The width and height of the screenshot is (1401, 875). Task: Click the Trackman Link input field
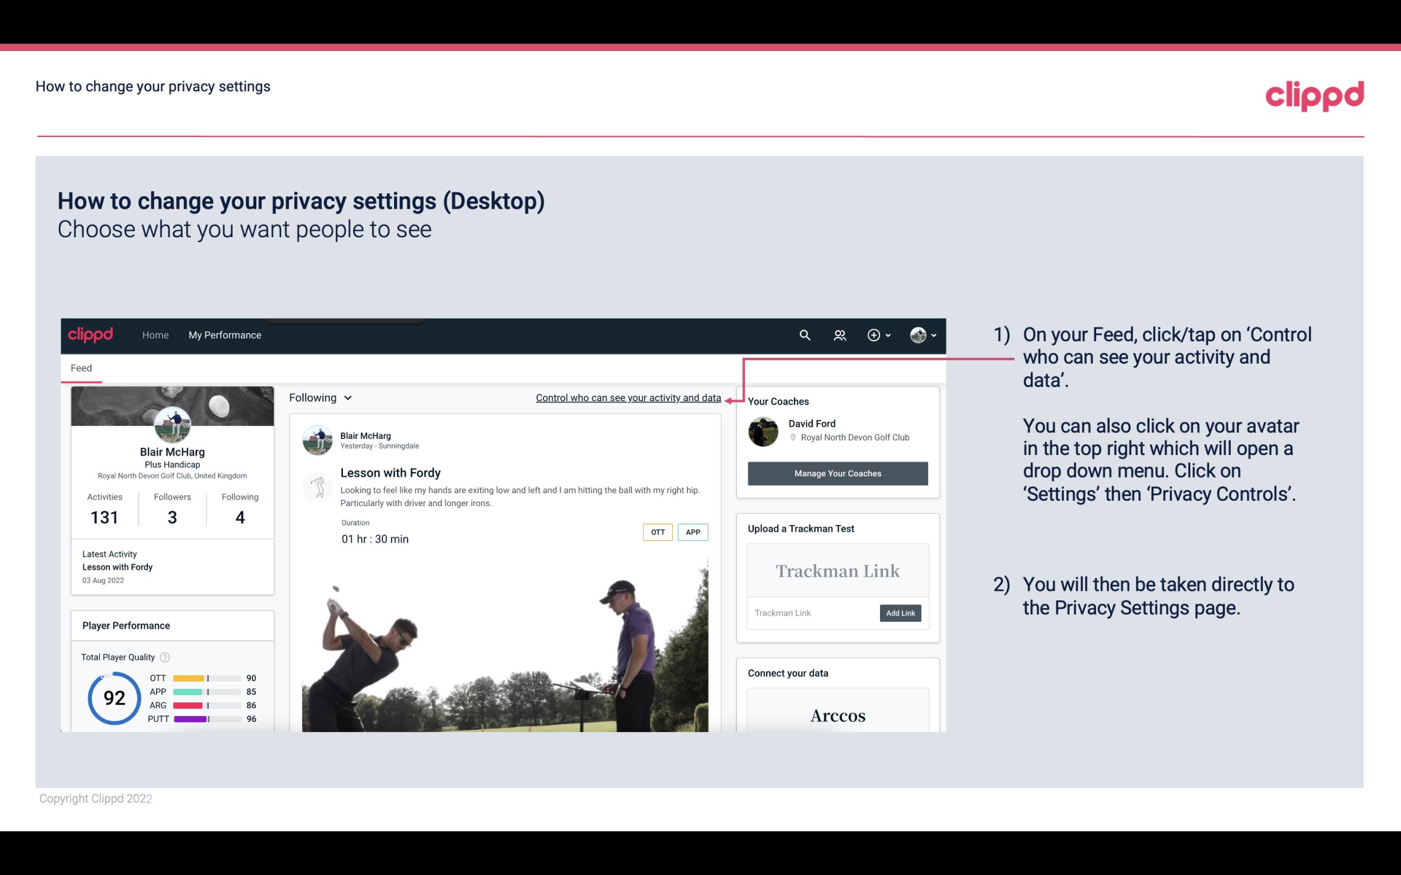tap(811, 613)
